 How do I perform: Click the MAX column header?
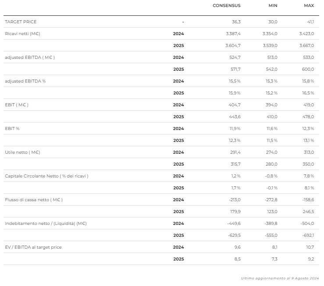pyautogui.click(x=309, y=6)
